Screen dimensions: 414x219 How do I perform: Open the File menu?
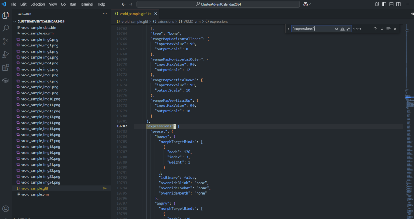pyautogui.click(x=13, y=4)
